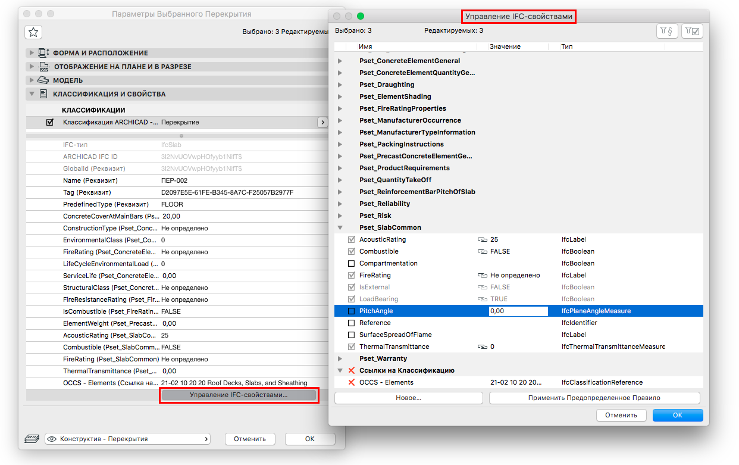Click the Модель section icon
This screenshot has height=465, width=739.
tap(43, 80)
